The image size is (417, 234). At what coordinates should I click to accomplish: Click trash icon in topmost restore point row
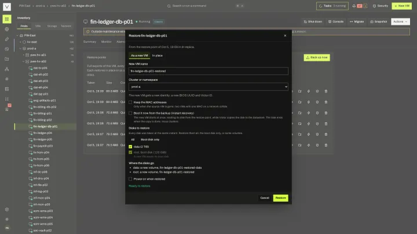[x=325, y=91]
